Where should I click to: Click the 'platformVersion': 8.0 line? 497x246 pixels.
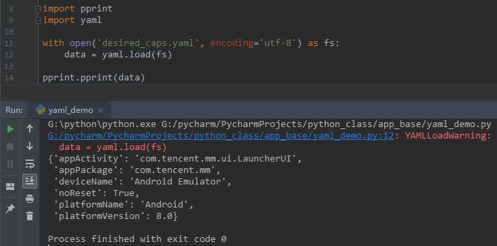coord(116,216)
